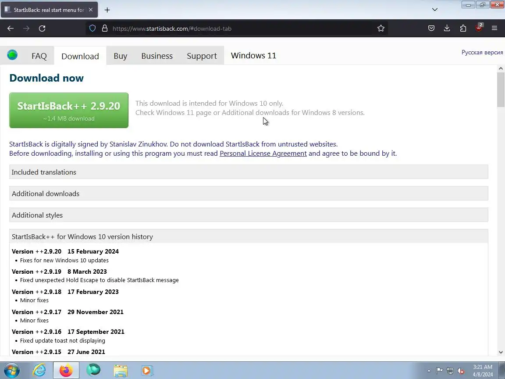Open the Support tab
Screen dimensions: 505x379
point(202,56)
